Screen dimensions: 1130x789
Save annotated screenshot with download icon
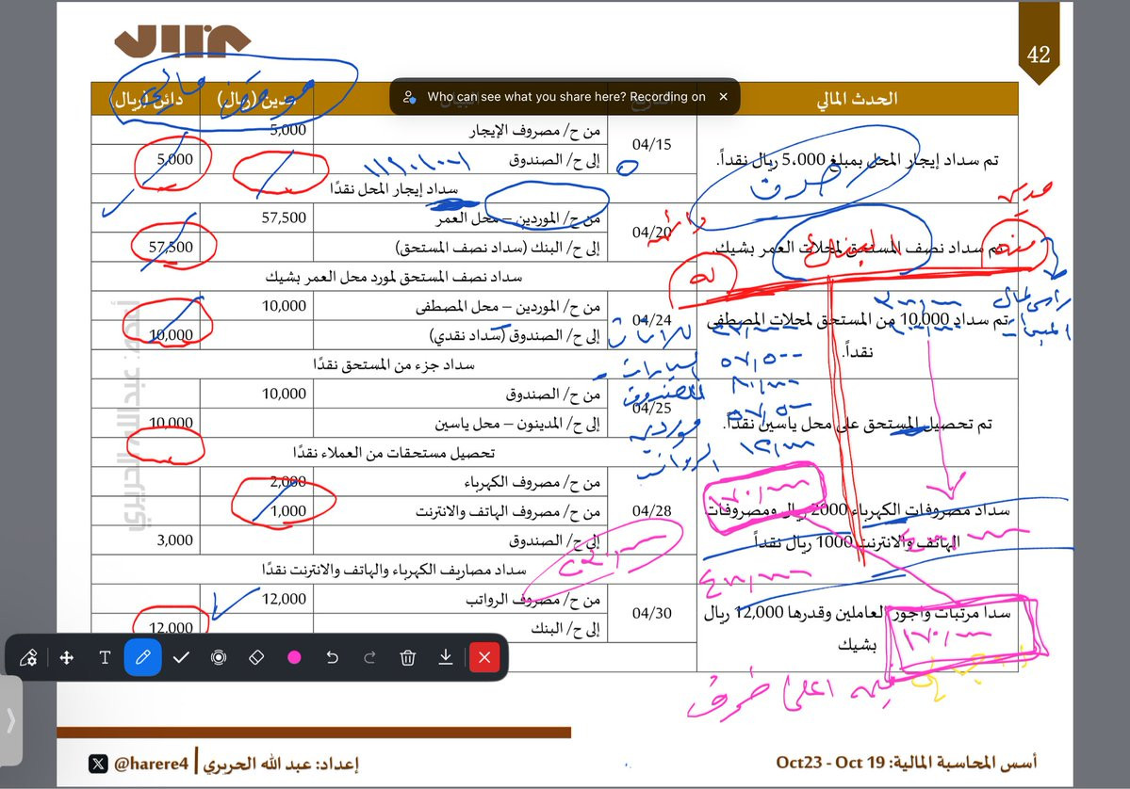[x=446, y=657]
